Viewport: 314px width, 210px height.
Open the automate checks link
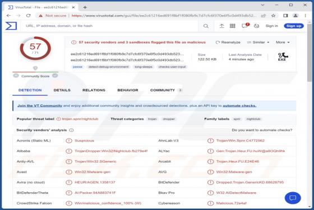click(239, 106)
